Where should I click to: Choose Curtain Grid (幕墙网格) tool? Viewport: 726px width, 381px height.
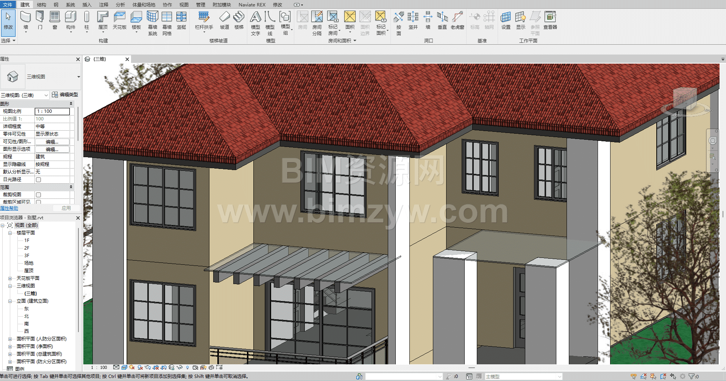coord(167,23)
